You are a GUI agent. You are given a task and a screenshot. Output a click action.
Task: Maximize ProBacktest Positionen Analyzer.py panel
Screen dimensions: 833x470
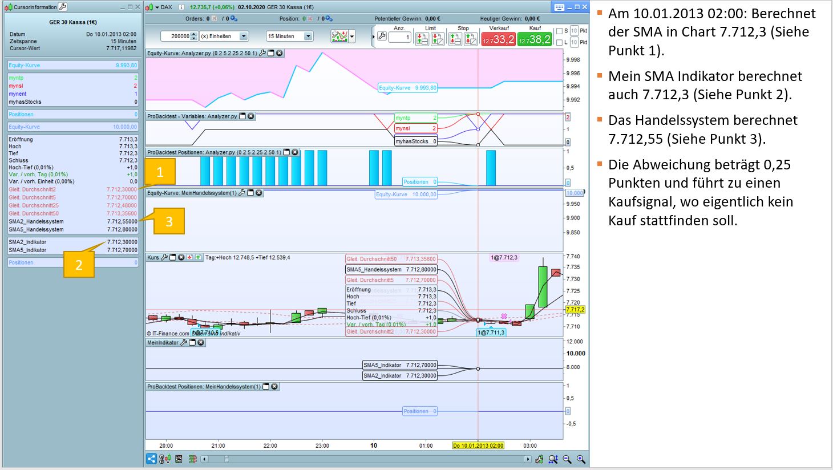pos(286,152)
